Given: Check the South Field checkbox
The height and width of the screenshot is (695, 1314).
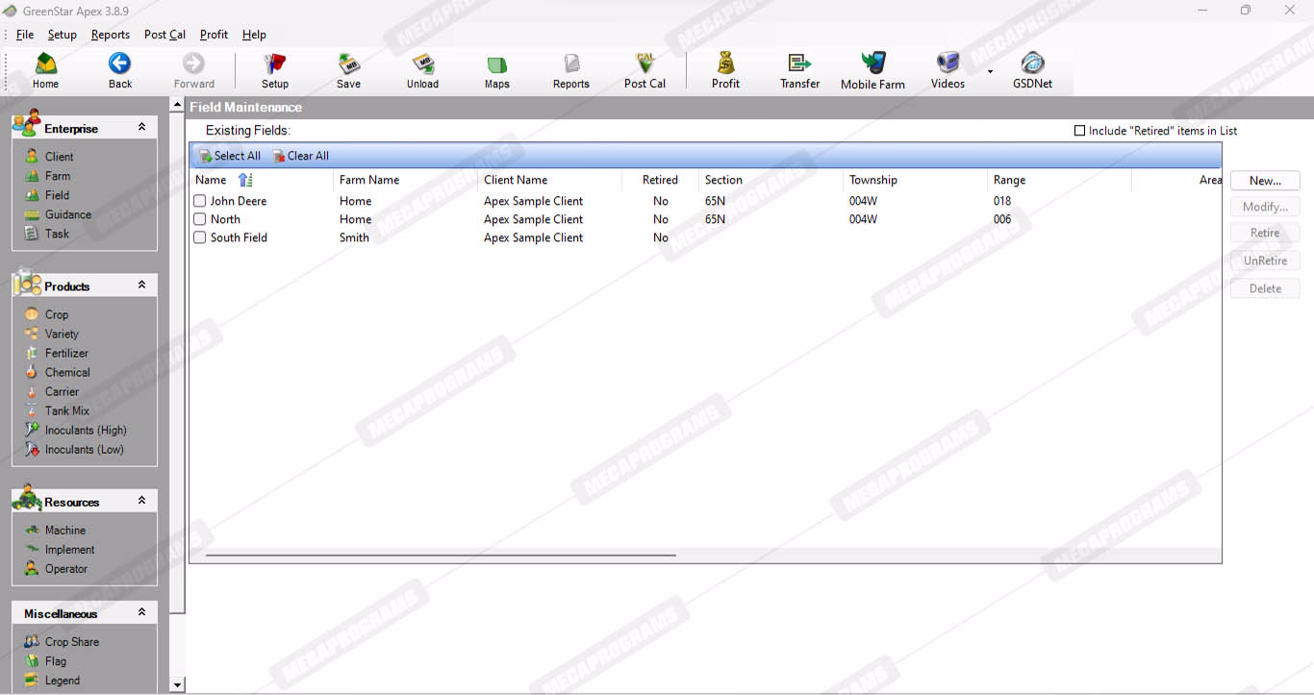Looking at the screenshot, I should pos(200,237).
